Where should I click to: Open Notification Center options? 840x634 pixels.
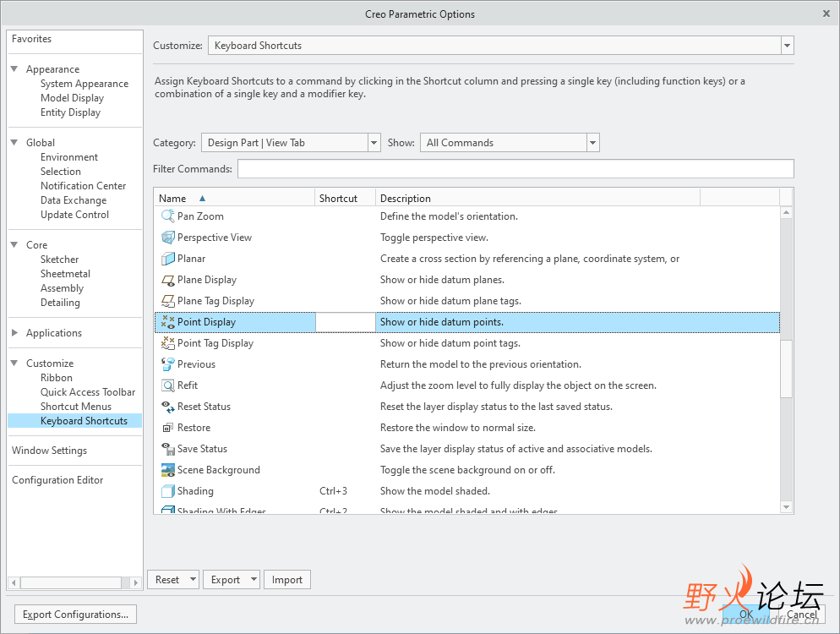point(83,186)
